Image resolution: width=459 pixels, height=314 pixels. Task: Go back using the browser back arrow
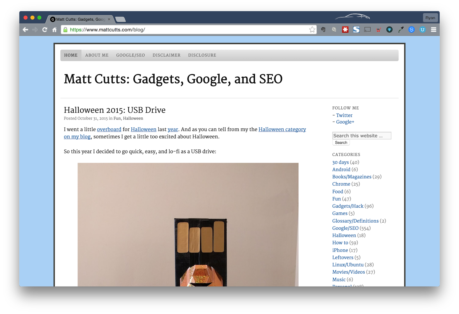coord(26,30)
